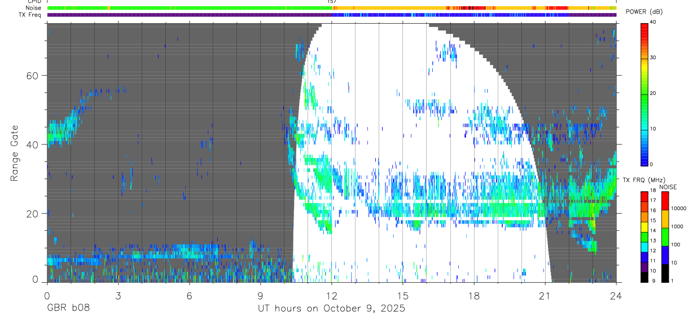Click the '15' hour tick on time axis

point(403,296)
